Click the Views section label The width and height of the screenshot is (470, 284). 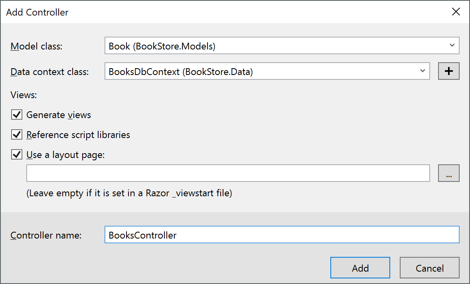[24, 95]
